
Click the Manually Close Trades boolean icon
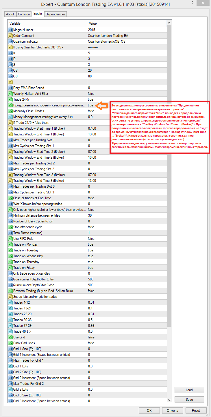[10, 111]
